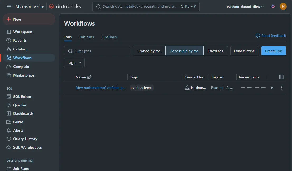The image size is (292, 171).
Task: Switch to the Pipelines tab
Action: (109, 37)
